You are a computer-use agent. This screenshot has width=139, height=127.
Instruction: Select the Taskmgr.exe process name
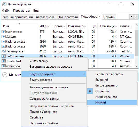pyautogui.click(x=15, y=51)
